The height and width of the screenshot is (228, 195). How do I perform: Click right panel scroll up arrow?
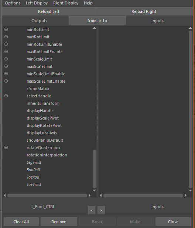[x=190, y=28]
